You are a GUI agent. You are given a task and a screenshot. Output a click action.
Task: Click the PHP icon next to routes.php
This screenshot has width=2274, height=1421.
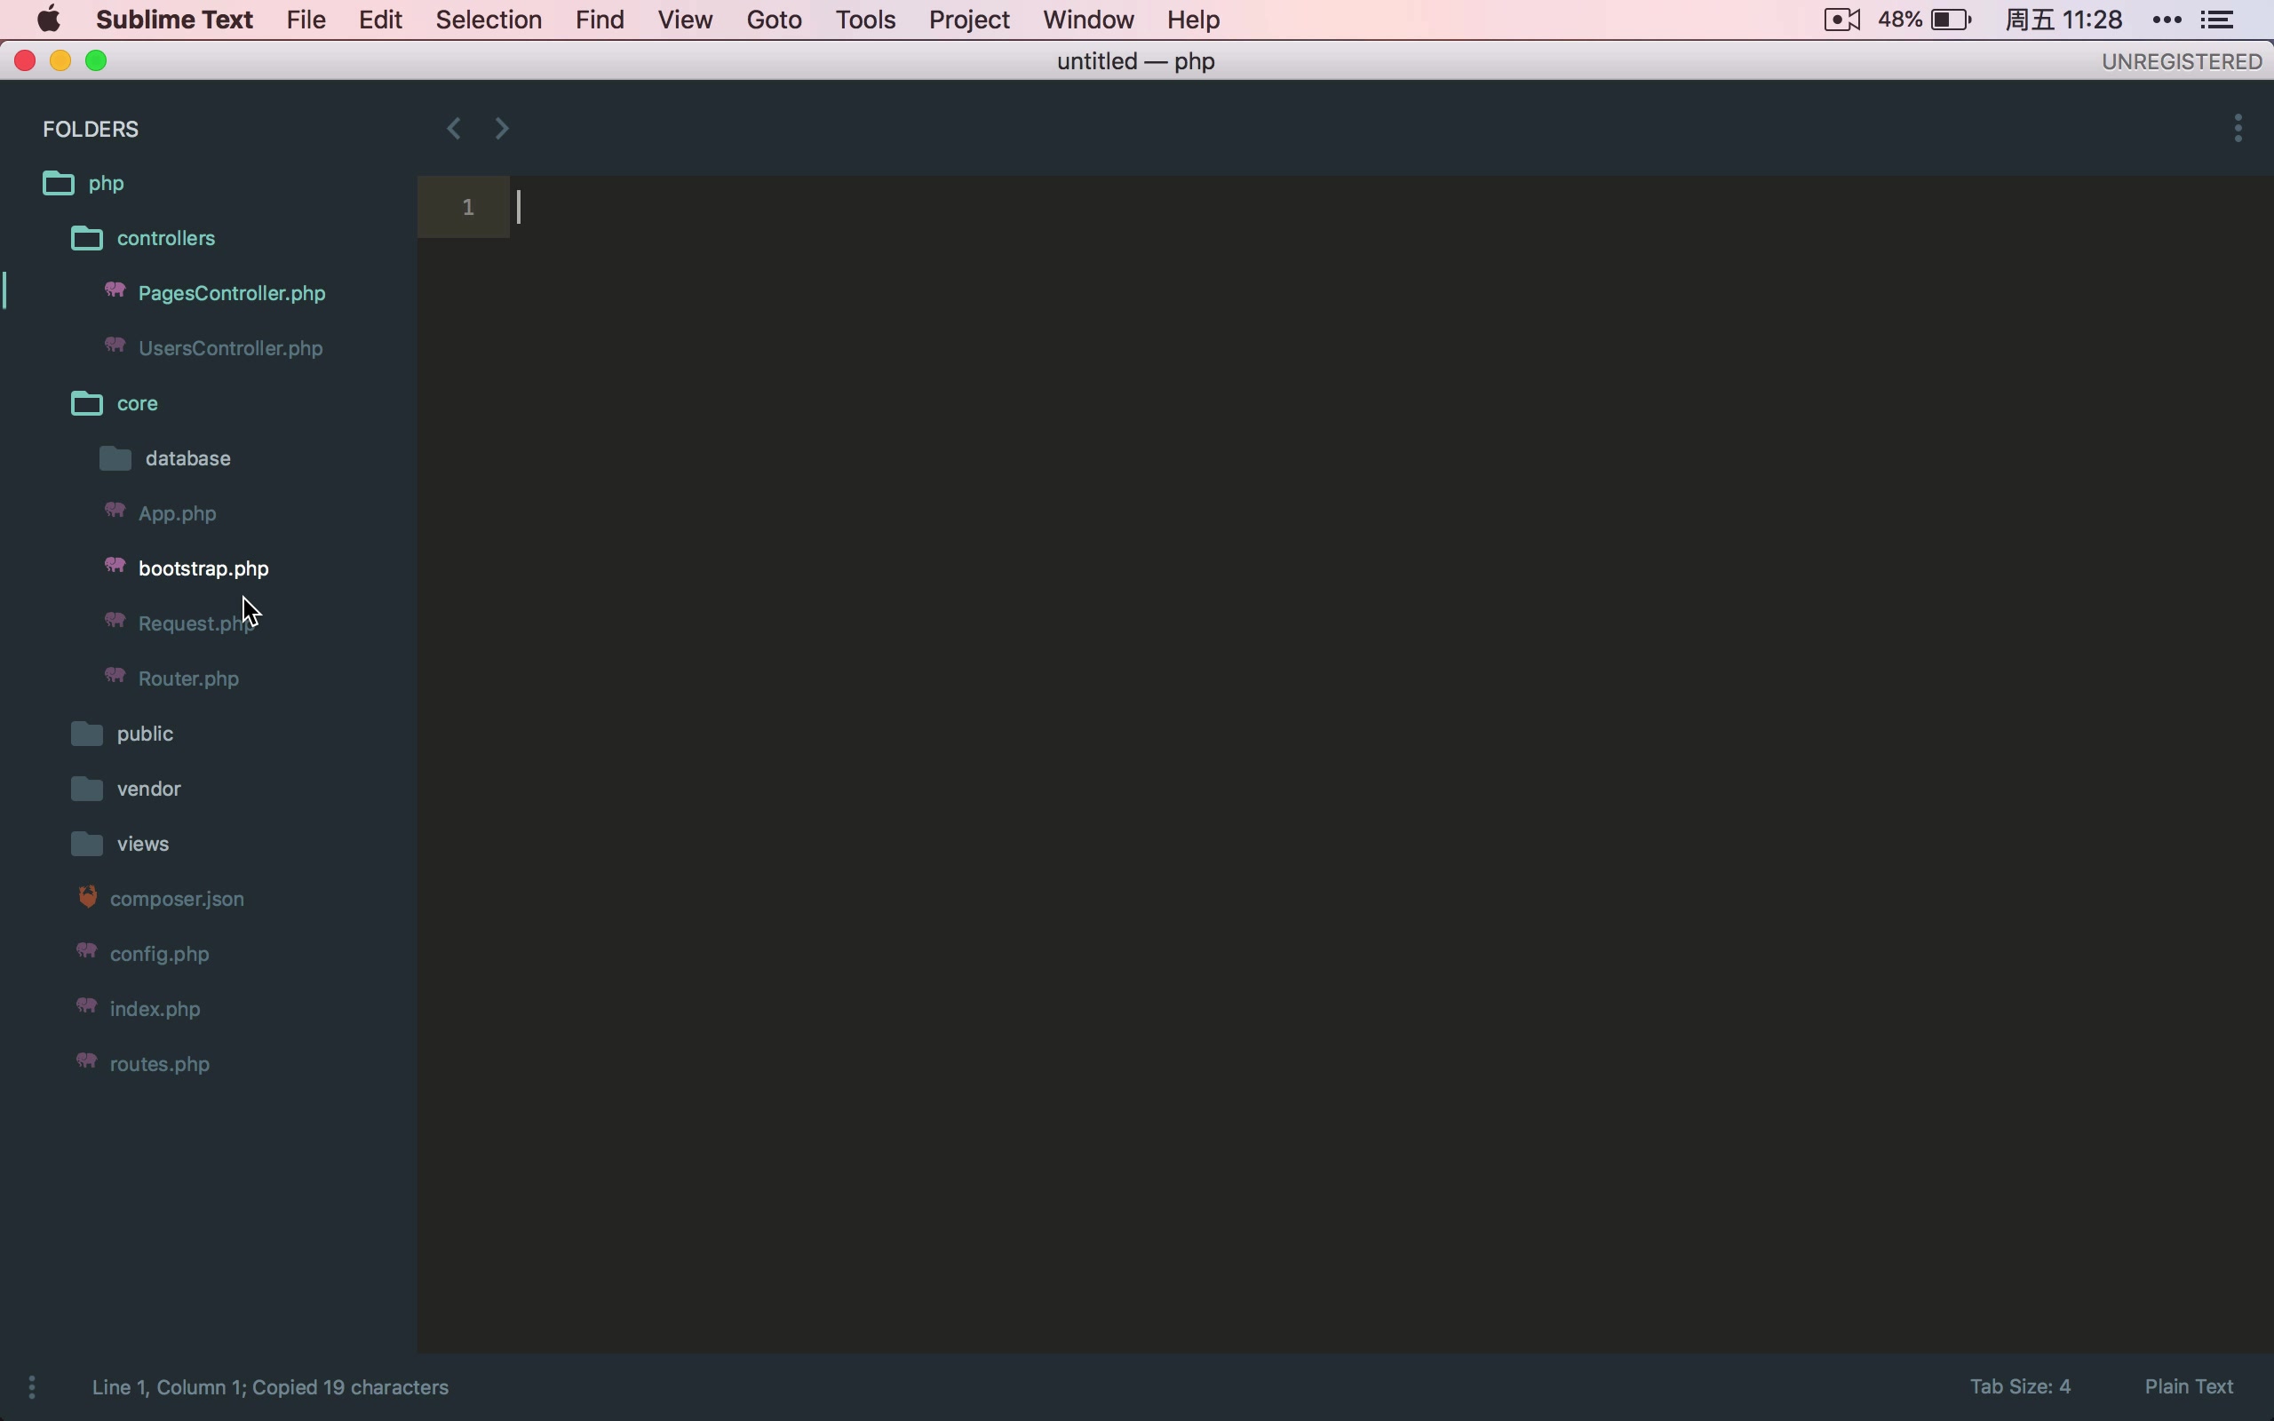[x=86, y=1062]
